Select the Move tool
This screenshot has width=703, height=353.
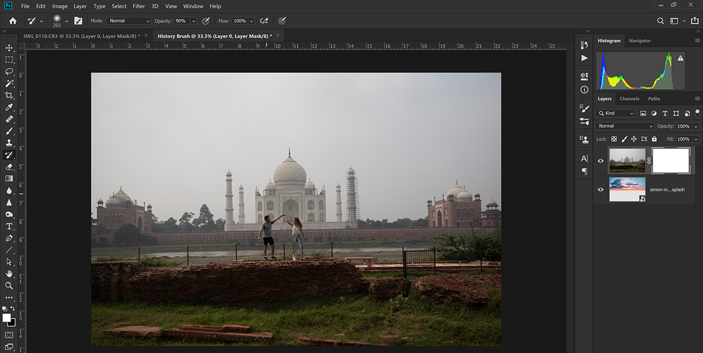click(9, 47)
